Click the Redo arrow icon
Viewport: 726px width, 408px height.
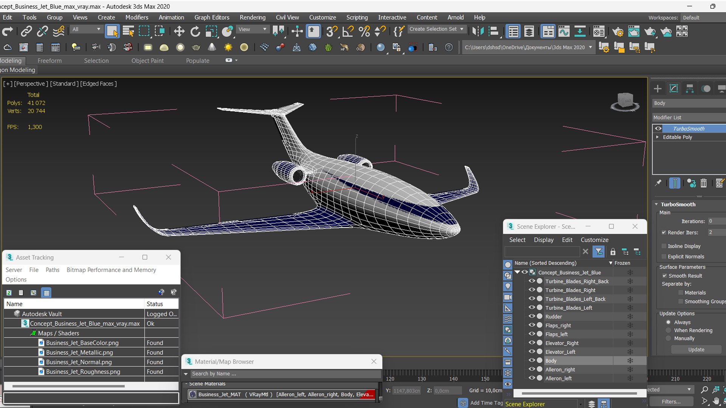coord(8,31)
